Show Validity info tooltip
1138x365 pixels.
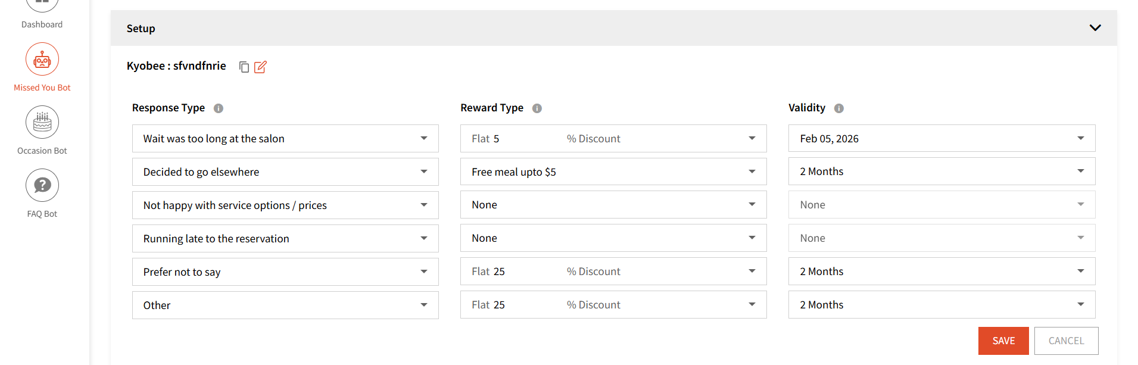click(839, 108)
